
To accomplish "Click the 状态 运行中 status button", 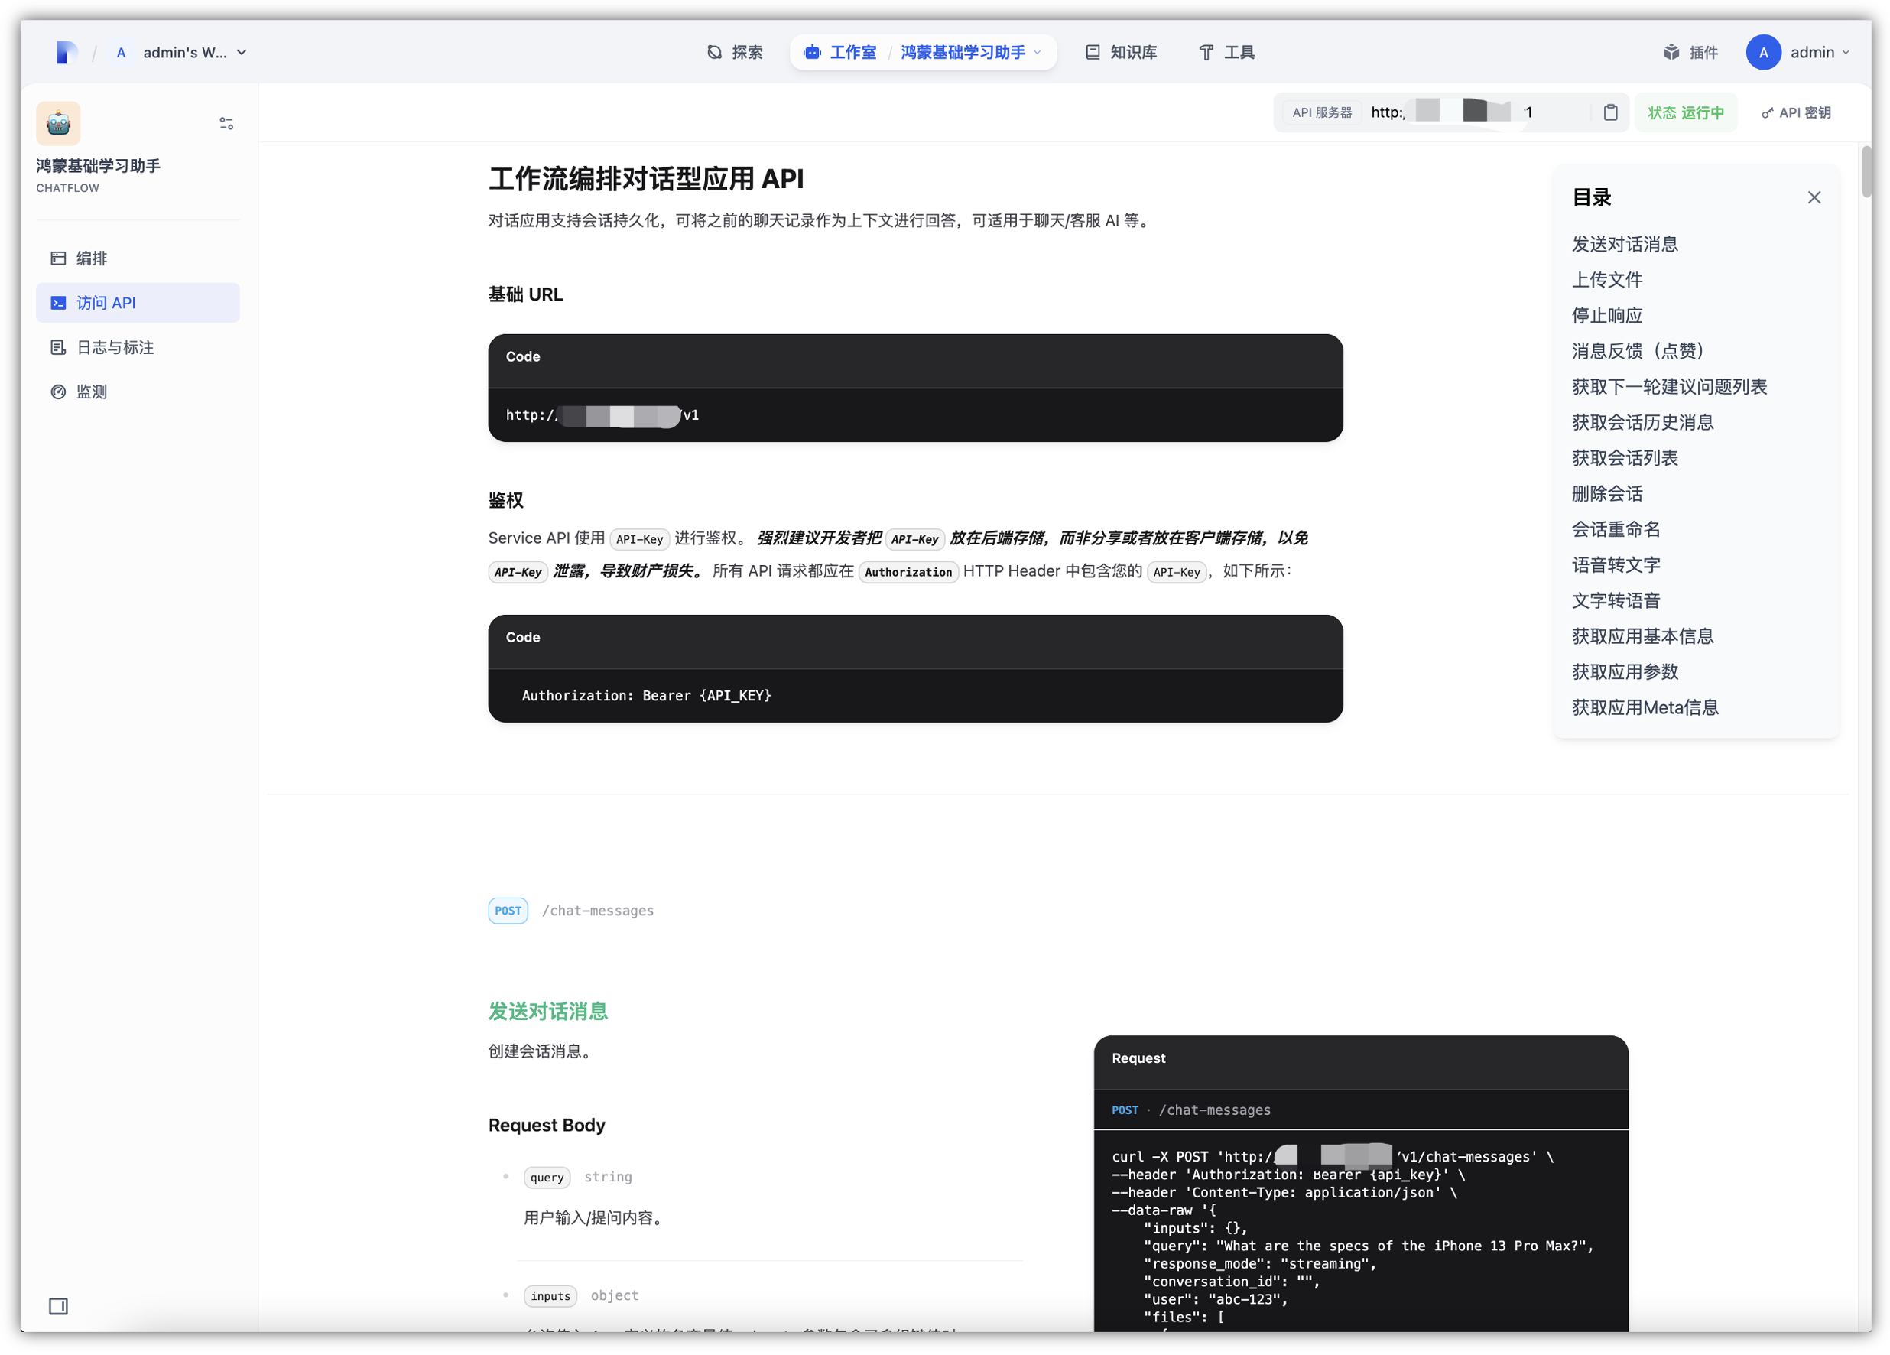I will 1685,112.
